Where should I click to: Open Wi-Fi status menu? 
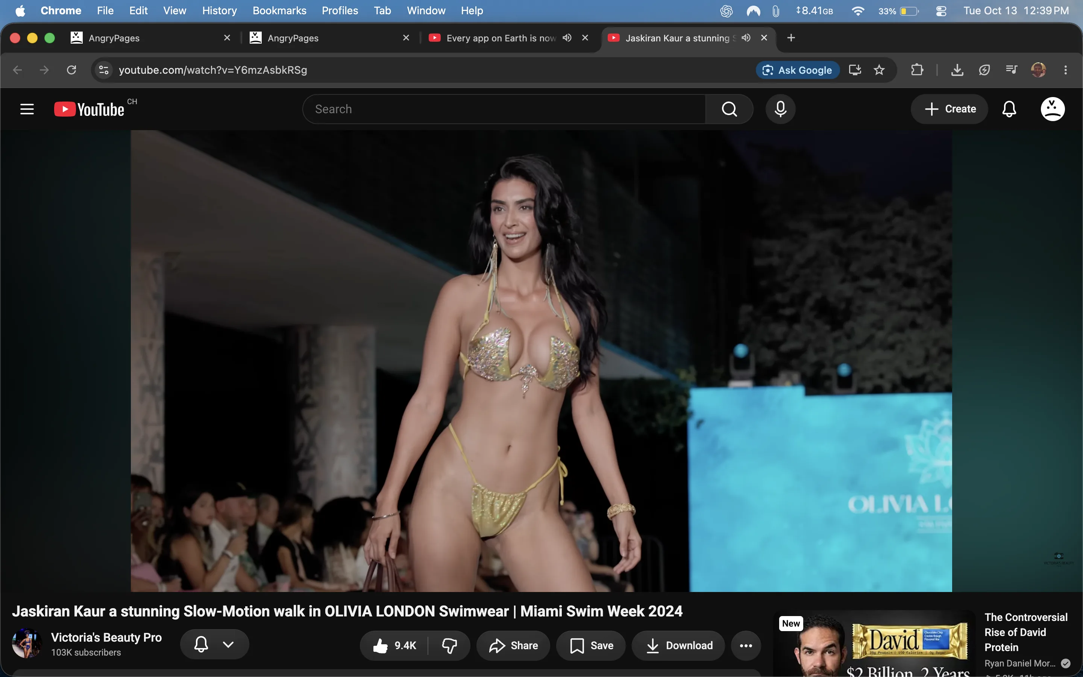[x=857, y=11]
